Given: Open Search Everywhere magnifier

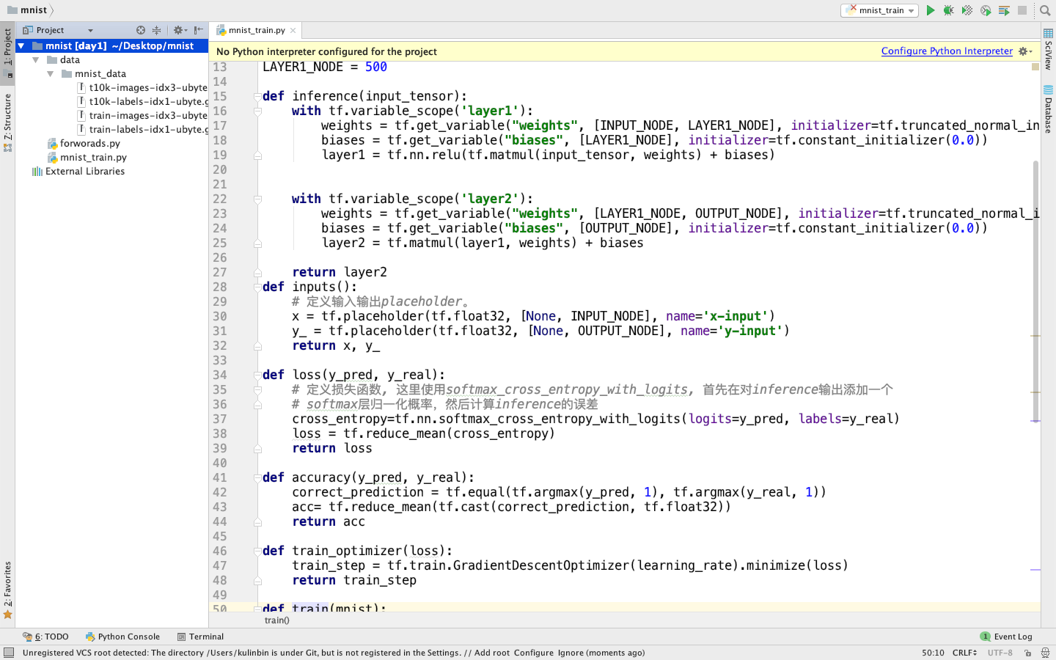Looking at the screenshot, I should 1045,10.
